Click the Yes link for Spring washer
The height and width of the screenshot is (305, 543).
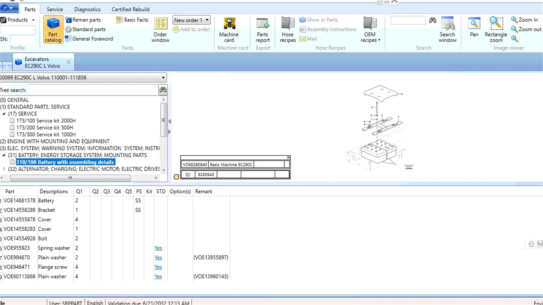tap(158, 248)
